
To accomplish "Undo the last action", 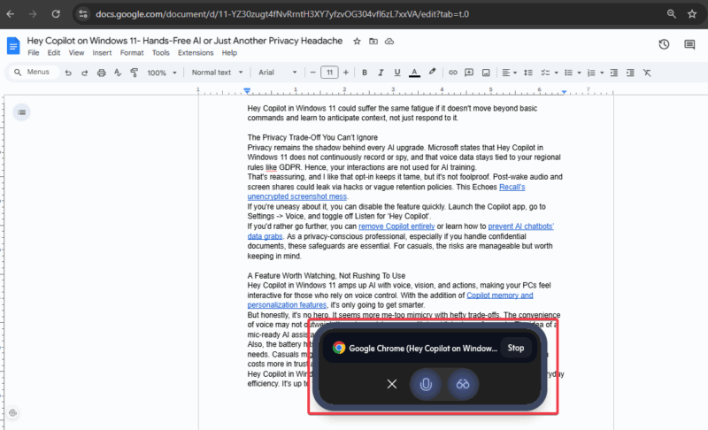I will tap(69, 72).
